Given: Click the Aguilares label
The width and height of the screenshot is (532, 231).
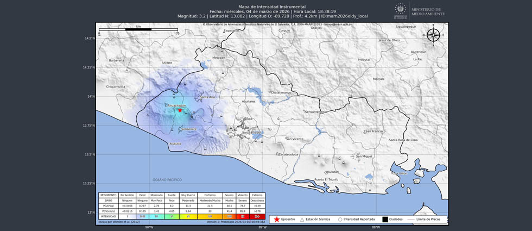Looking at the screenshot, I should point(249,102).
